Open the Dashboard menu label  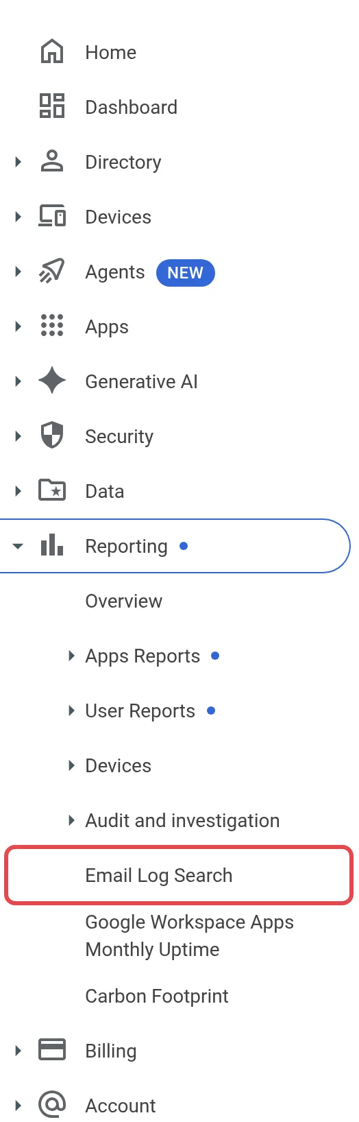coord(132,108)
